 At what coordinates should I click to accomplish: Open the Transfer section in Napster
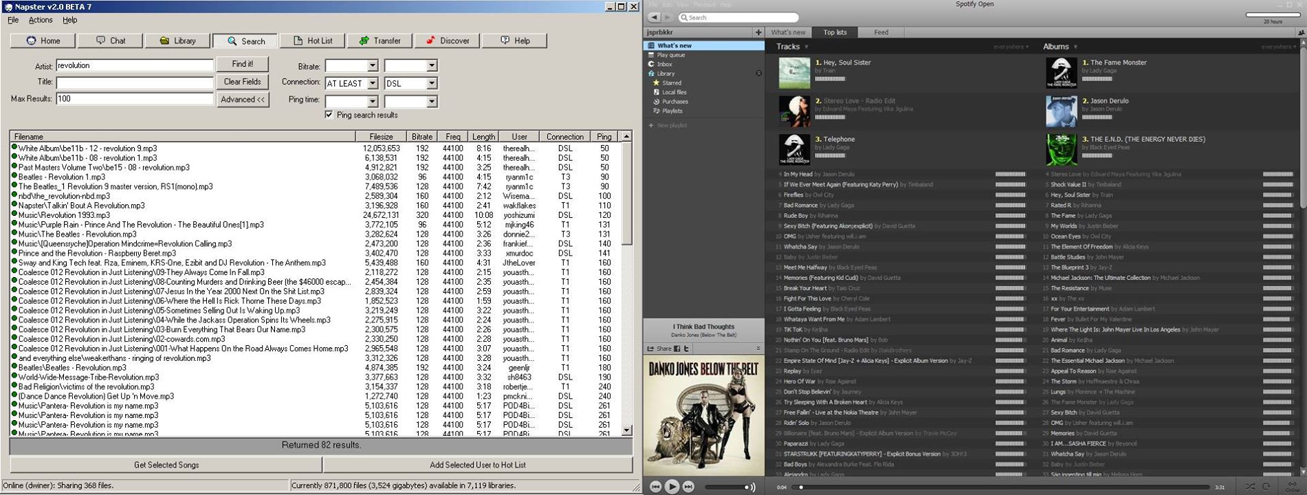coord(380,41)
